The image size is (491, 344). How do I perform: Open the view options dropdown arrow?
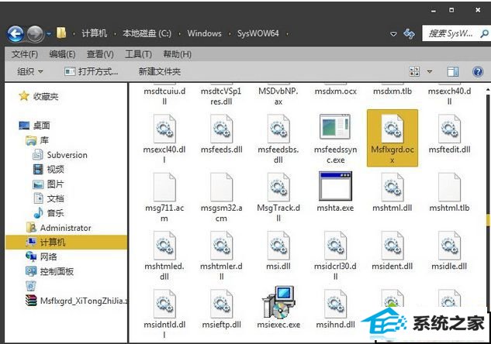(430, 71)
